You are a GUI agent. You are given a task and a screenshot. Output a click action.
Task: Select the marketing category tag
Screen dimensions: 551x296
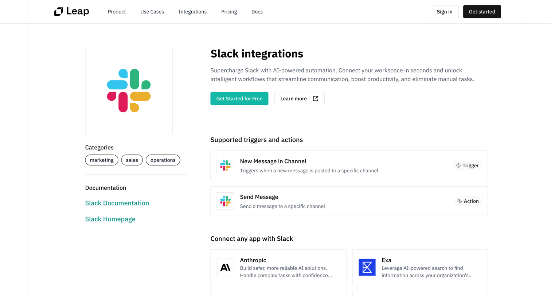click(102, 160)
